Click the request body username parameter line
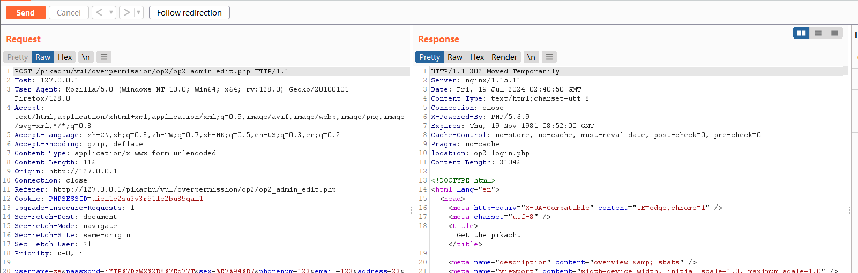This screenshot has height=273, width=858. tap(210, 270)
